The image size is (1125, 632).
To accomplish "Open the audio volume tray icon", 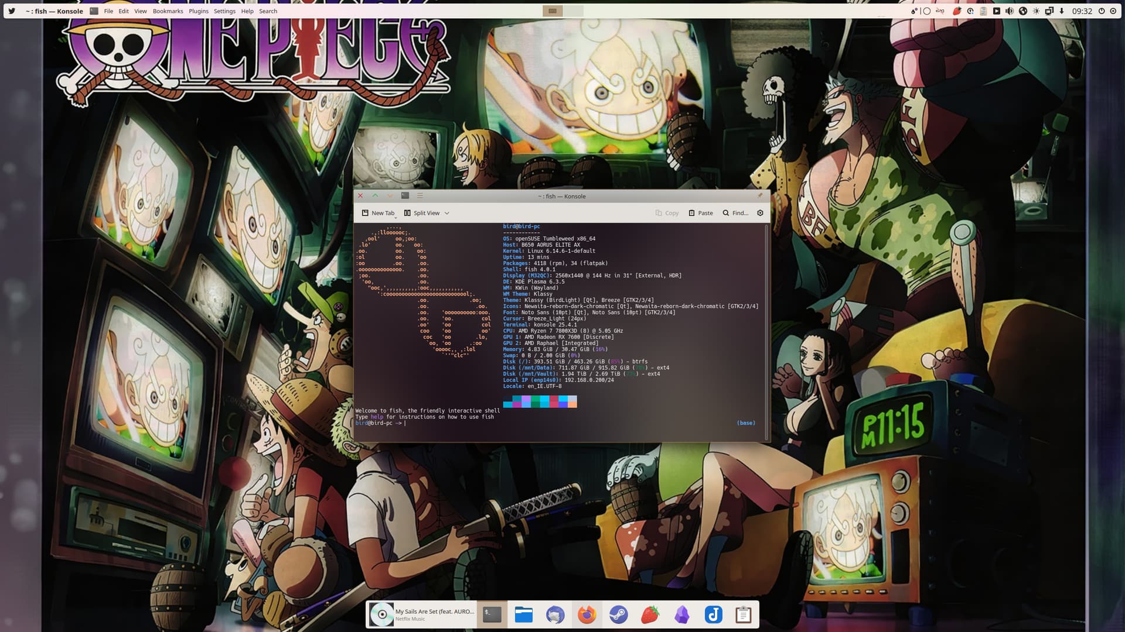I will 1010,11.
